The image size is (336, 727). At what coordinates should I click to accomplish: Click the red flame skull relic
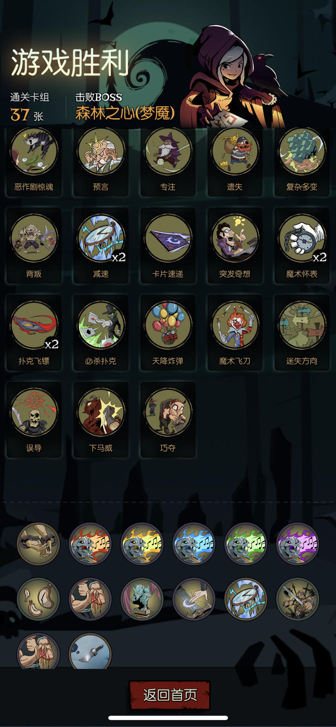(90, 544)
